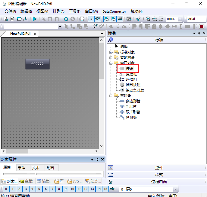207x197 pixels.
Task: Click the context help pointer icon
Action: pos(138,19)
